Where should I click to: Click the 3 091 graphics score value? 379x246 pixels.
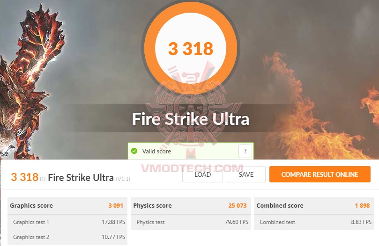[116, 206]
